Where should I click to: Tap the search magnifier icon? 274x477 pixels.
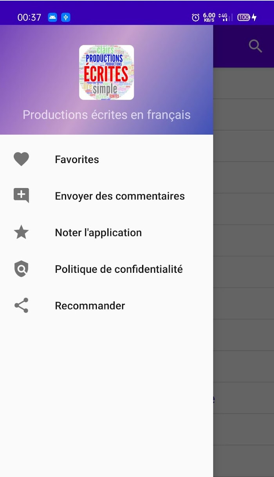256,46
